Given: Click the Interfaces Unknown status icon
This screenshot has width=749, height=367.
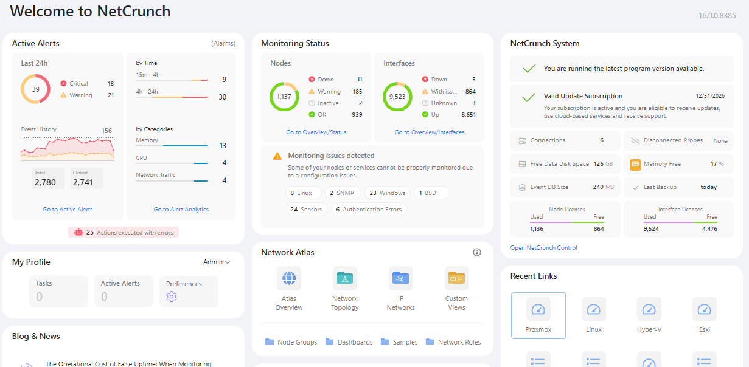Looking at the screenshot, I should (x=425, y=103).
